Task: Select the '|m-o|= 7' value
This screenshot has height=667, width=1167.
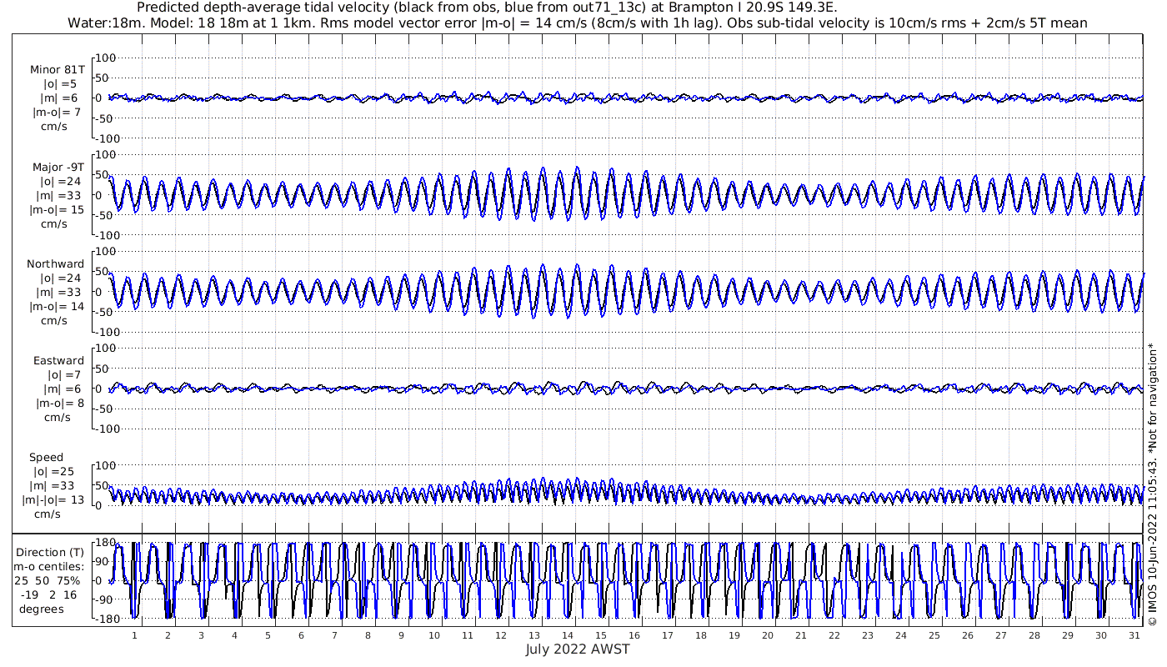Action: [x=56, y=113]
